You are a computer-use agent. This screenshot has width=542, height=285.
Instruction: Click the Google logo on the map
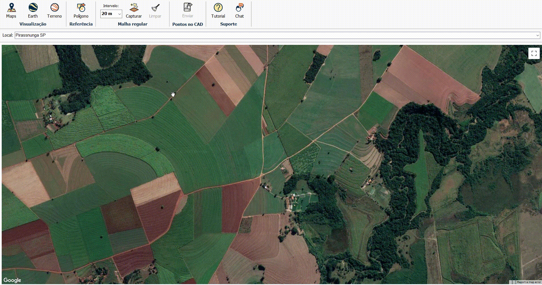pos(12,280)
